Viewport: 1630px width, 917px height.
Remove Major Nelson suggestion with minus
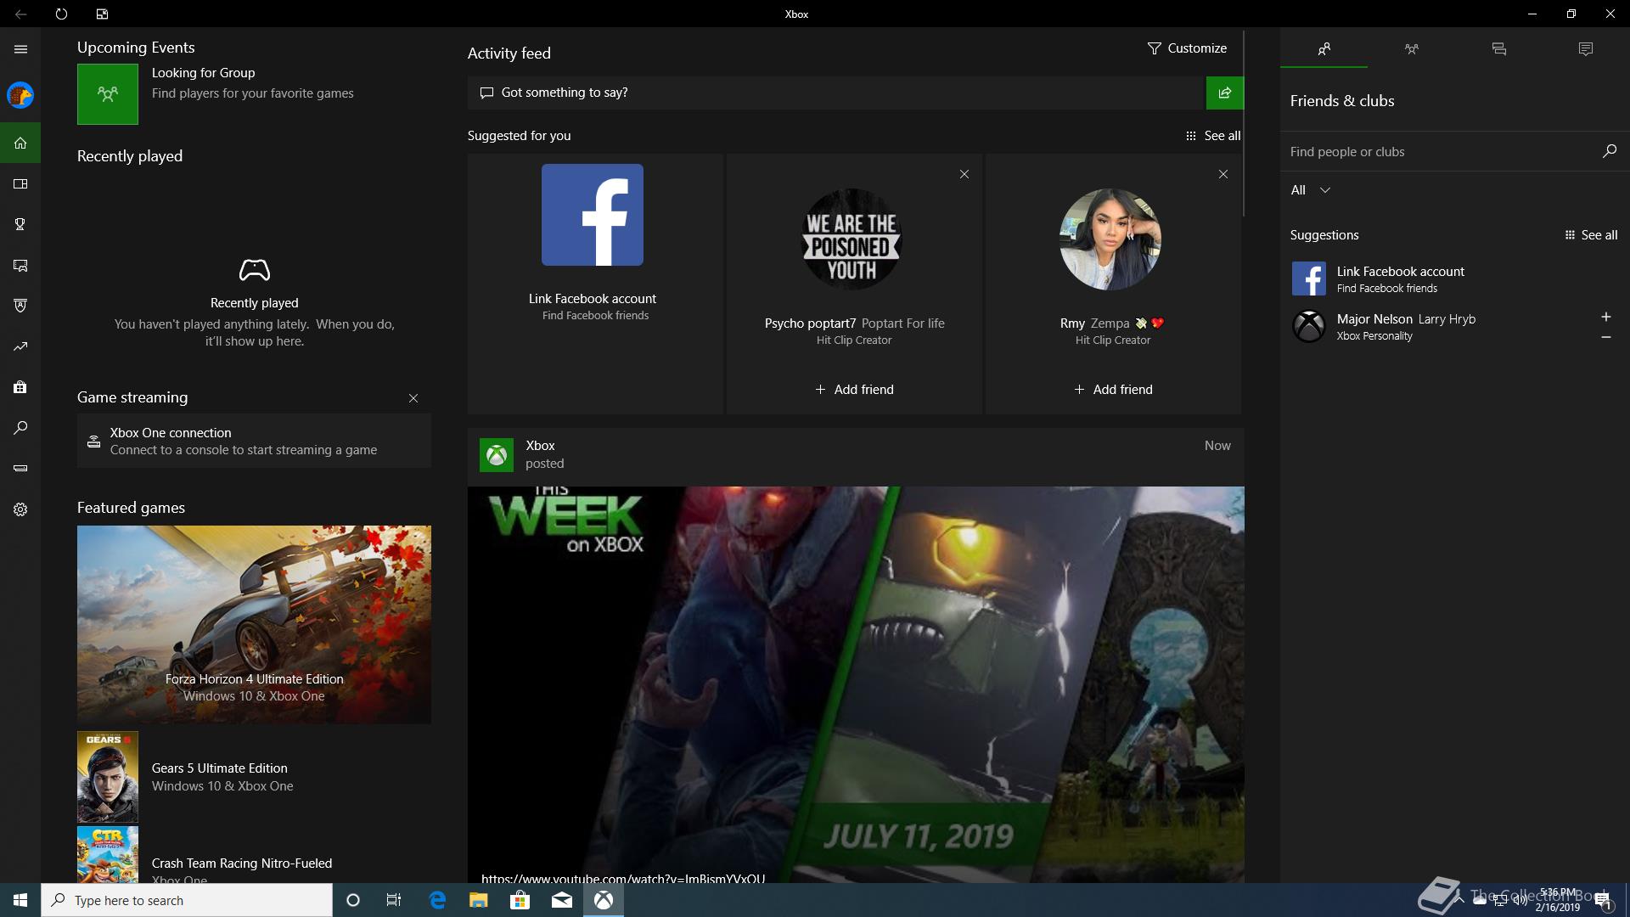point(1605,337)
